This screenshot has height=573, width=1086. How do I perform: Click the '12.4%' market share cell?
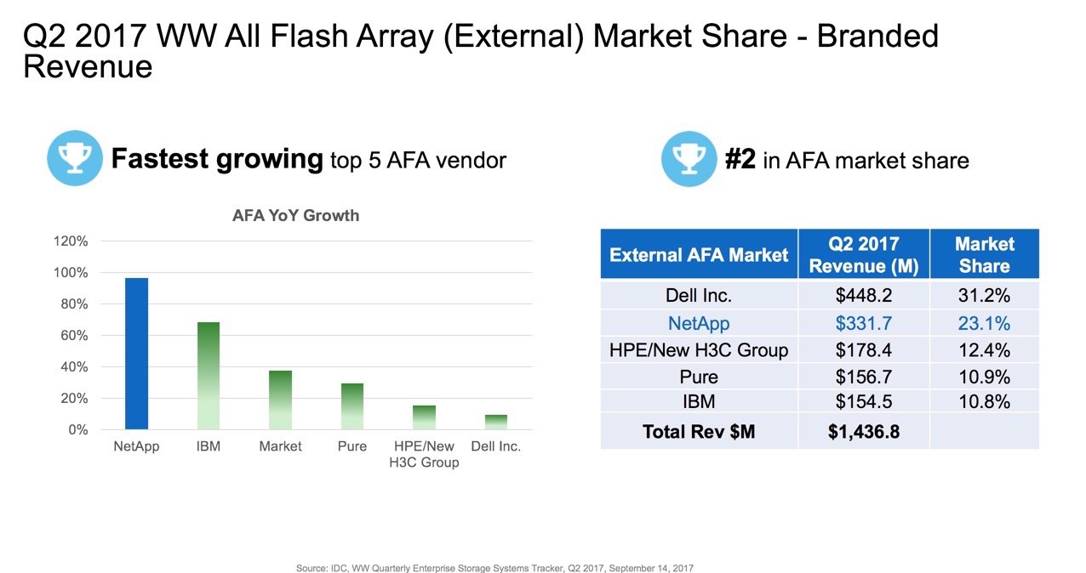pyautogui.click(x=985, y=349)
